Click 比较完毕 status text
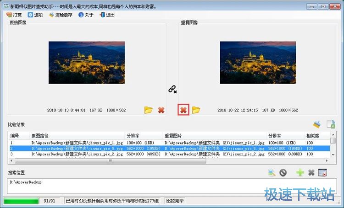This screenshot has width=344, height=208. [x=175, y=201]
